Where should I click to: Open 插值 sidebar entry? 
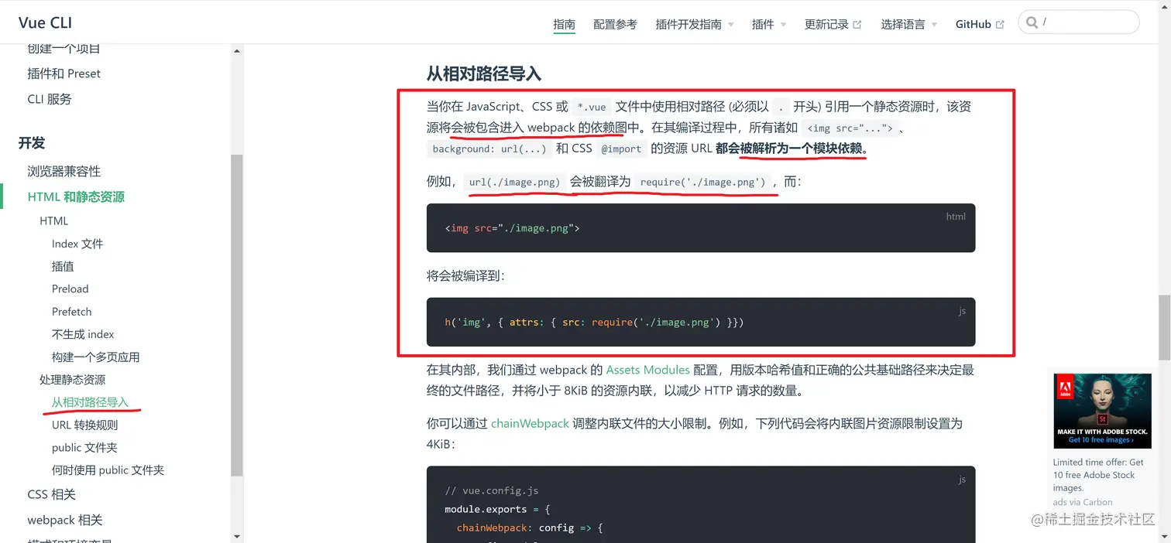click(63, 266)
